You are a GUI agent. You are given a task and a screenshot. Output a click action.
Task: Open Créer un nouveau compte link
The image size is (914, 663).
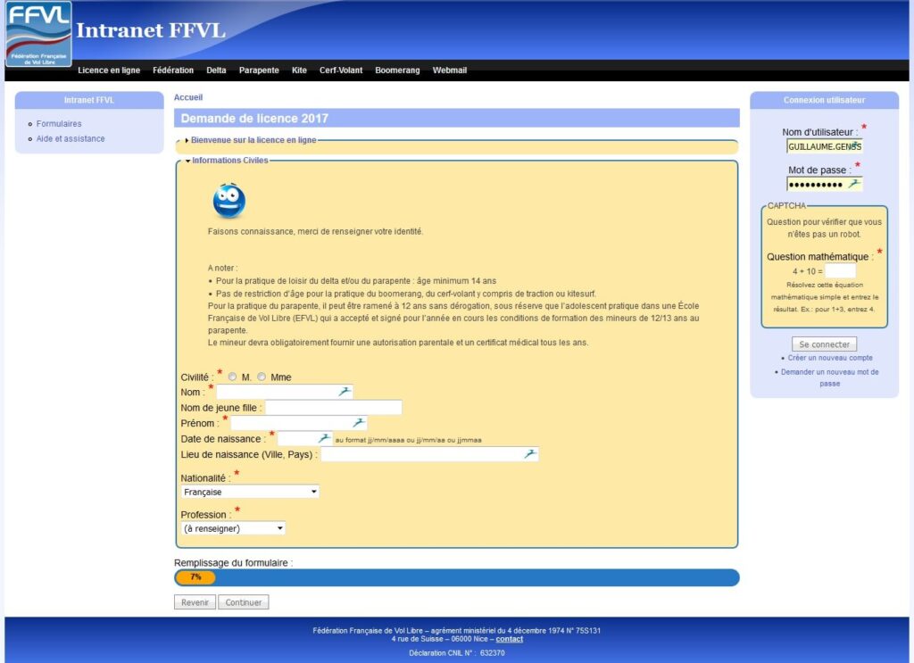click(x=829, y=358)
